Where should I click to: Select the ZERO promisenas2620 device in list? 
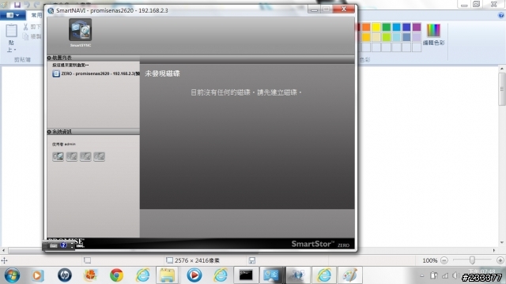click(x=96, y=73)
